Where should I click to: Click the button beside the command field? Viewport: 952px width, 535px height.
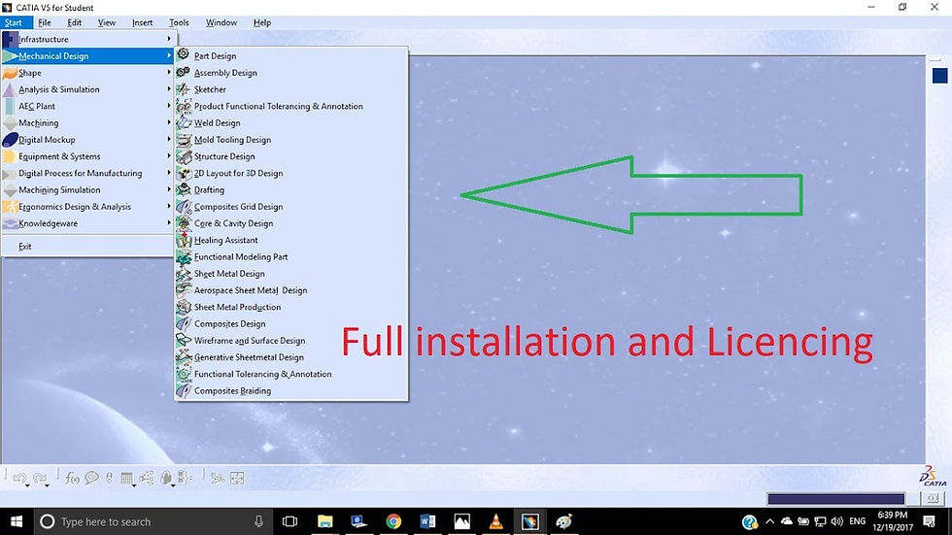click(934, 499)
